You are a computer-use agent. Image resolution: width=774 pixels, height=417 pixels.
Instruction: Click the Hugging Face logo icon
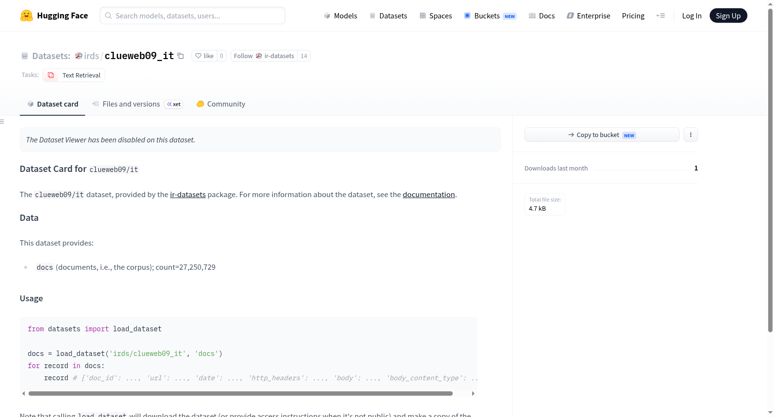pos(27,15)
